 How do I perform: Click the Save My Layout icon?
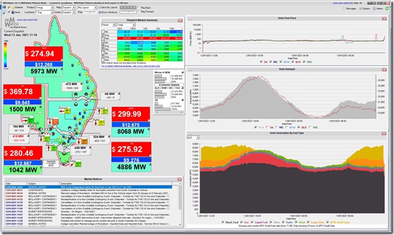tap(100, 8)
